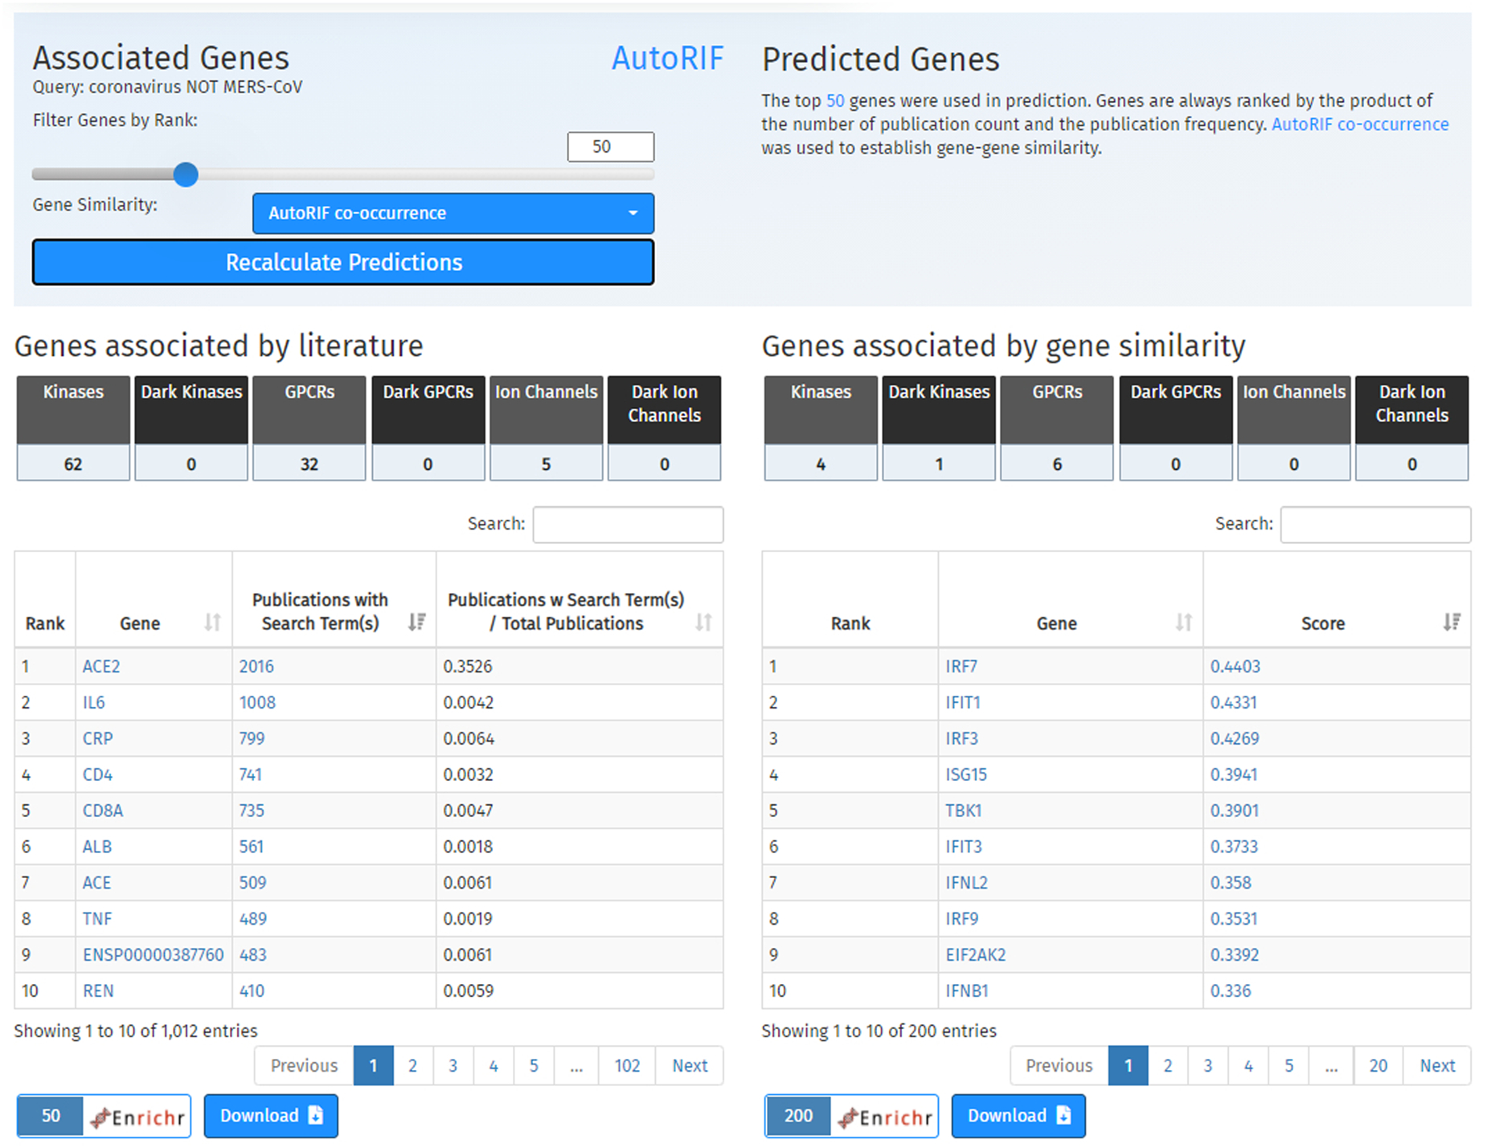The image size is (1487, 1148).
Task: Go to page 20 of gene similarity table
Action: coord(1378,1066)
